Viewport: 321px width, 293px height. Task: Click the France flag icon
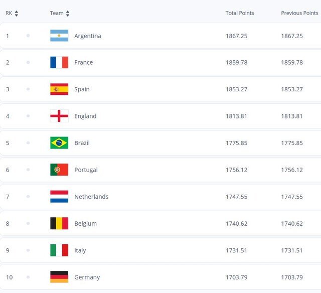click(59, 62)
